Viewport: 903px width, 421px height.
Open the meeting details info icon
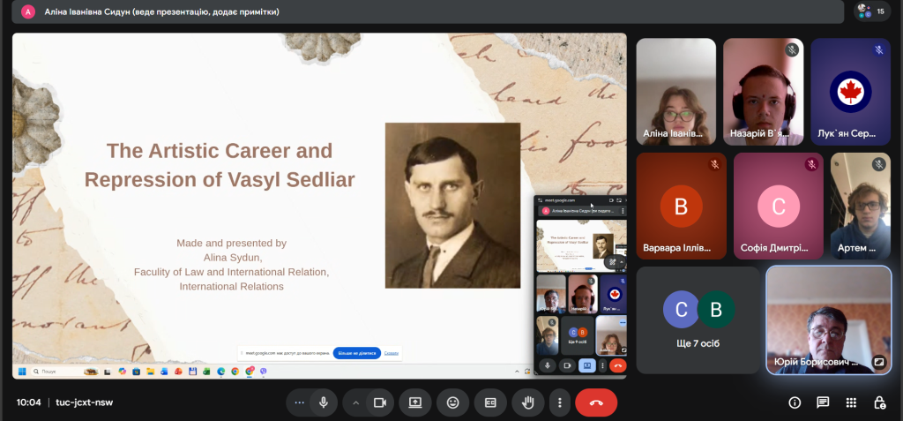click(795, 402)
